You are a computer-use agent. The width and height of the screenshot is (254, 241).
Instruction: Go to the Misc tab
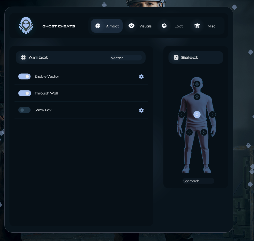pyautogui.click(x=205, y=26)
